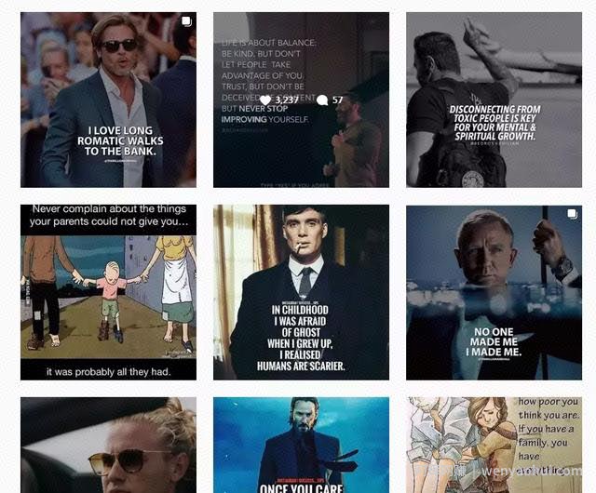The height and width of the screenshot is (493, 596).
Task: Click the 'it was probably all they had' caption
Action: pos(108,372)
